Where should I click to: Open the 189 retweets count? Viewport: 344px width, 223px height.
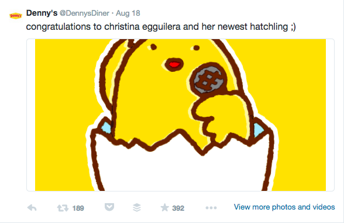point(78,208)
